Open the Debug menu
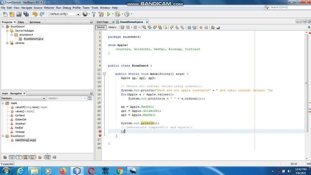This screenshot has width=311, height=175. [67, 8]
